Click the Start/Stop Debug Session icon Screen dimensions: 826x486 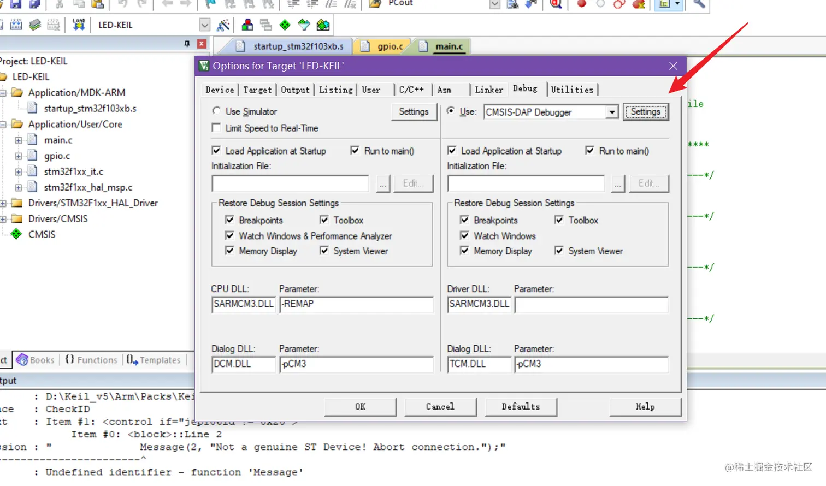(556, 4)
